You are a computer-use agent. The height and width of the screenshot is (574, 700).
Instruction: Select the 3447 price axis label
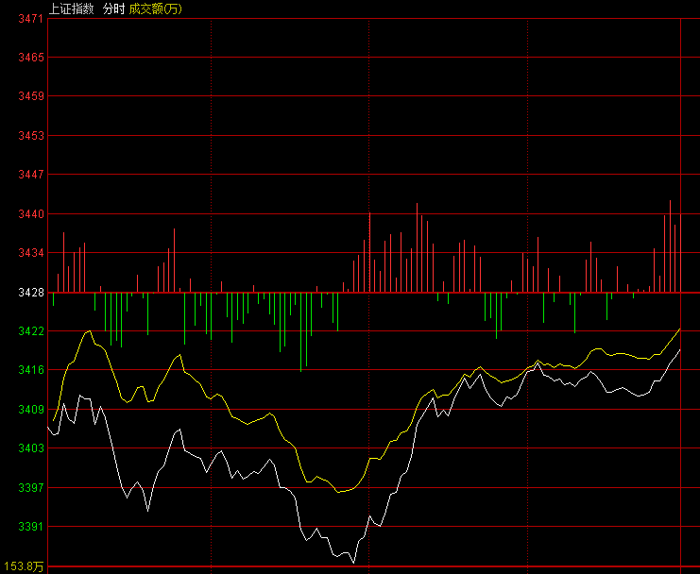[x=31, y=175]
